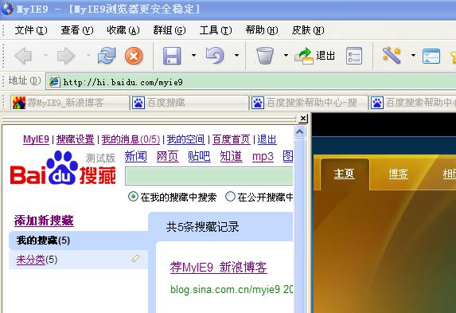Click the 退出 exit toolbar button
456x313 pixels.
[314, 56]
